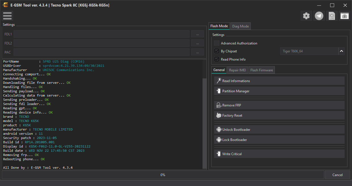Click the Lock Bootloader button

pyautogui.click(x=279, y=140)
